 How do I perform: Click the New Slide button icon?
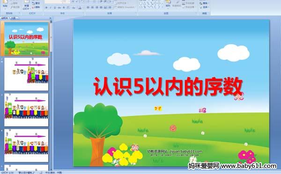point(27,2)
